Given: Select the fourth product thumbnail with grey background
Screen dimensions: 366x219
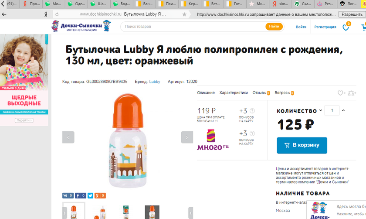Looking at the screenshot, I should [x=152, y=211].
